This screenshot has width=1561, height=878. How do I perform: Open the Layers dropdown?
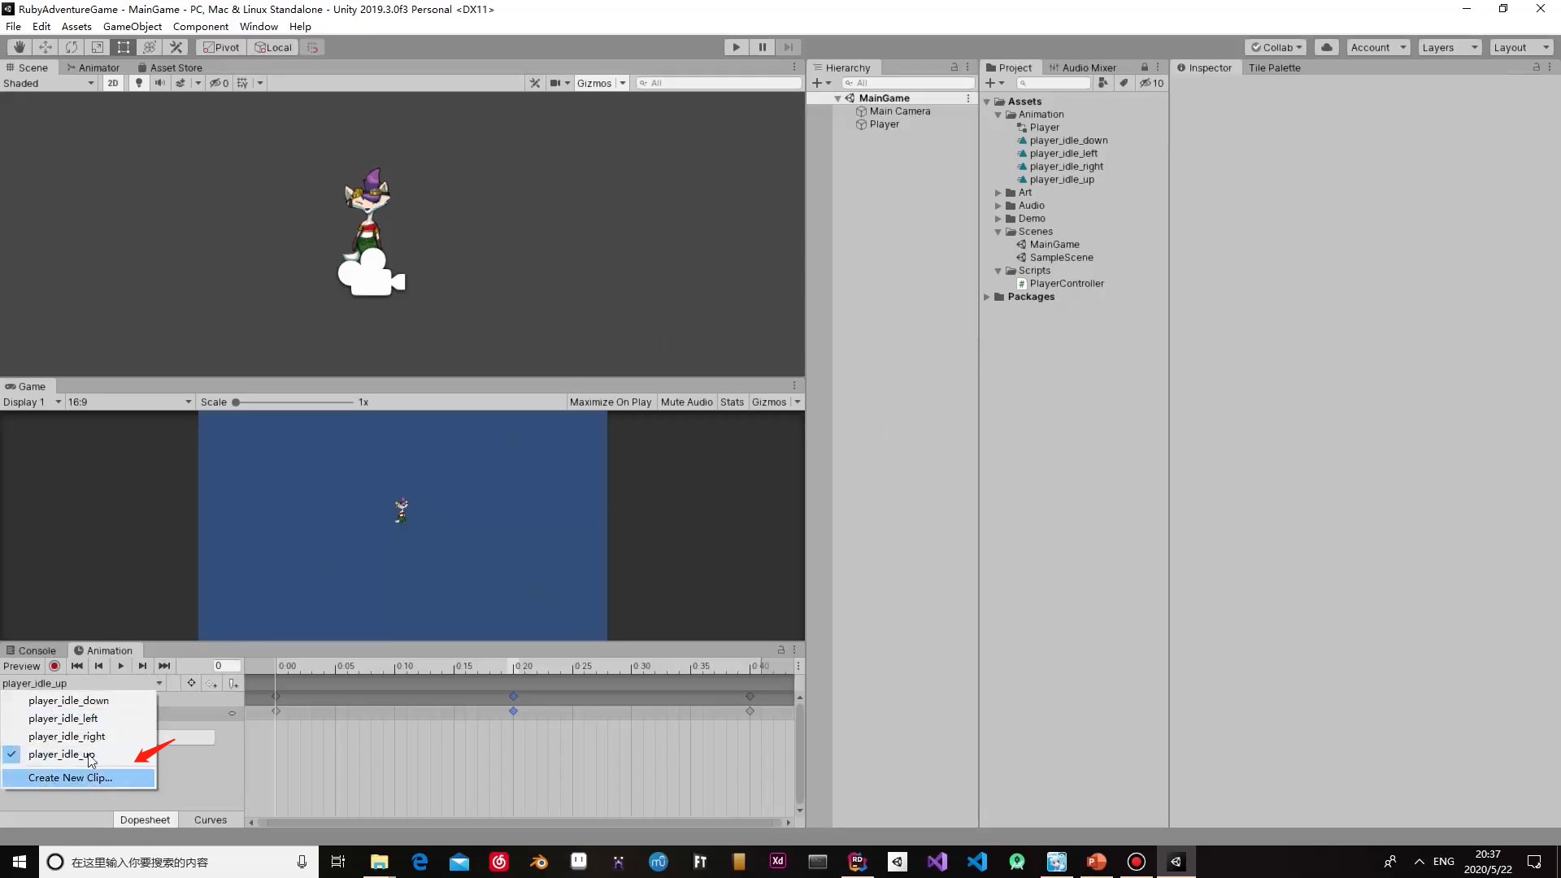click(1450, 47)
